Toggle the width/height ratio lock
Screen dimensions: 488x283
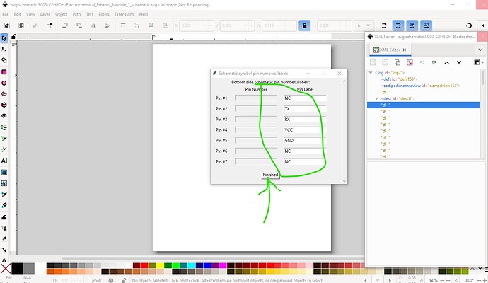coord(303,25)
